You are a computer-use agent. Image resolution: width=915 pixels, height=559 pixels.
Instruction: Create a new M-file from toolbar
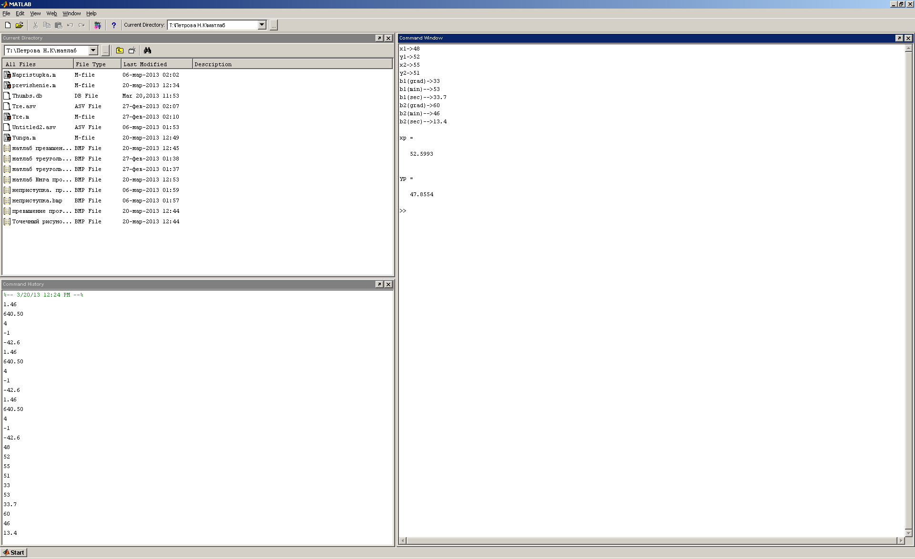click(8, 25)
